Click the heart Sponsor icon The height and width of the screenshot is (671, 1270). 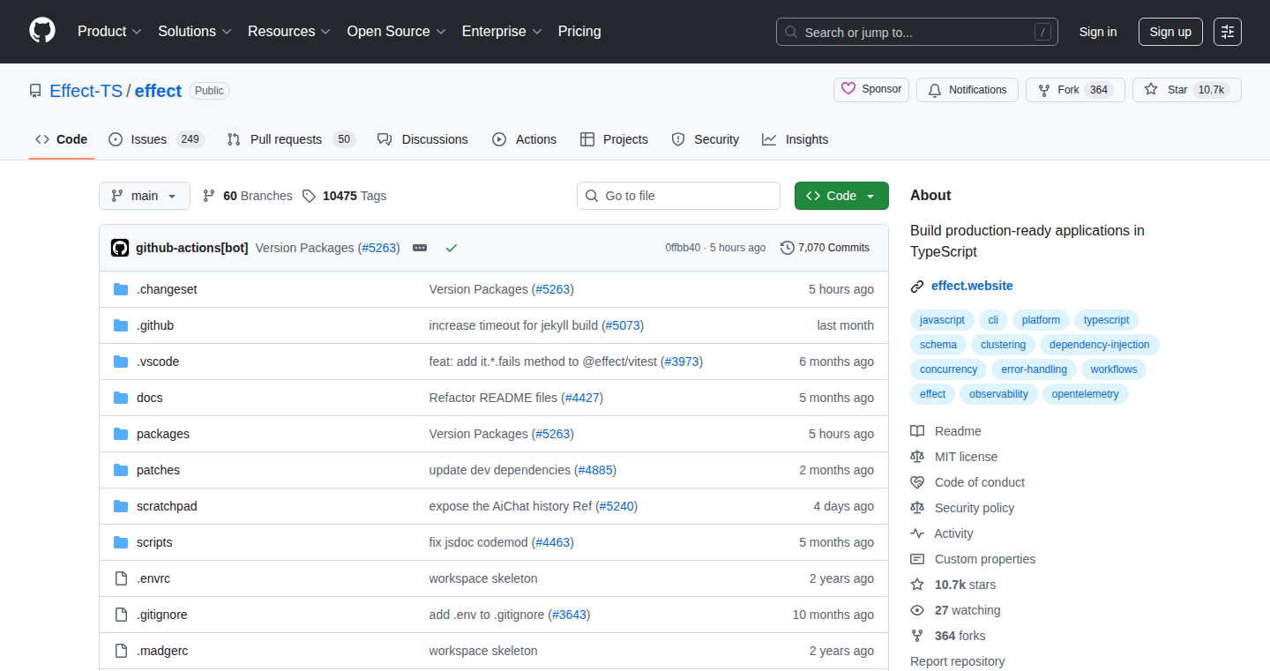[x=848, y=89]
